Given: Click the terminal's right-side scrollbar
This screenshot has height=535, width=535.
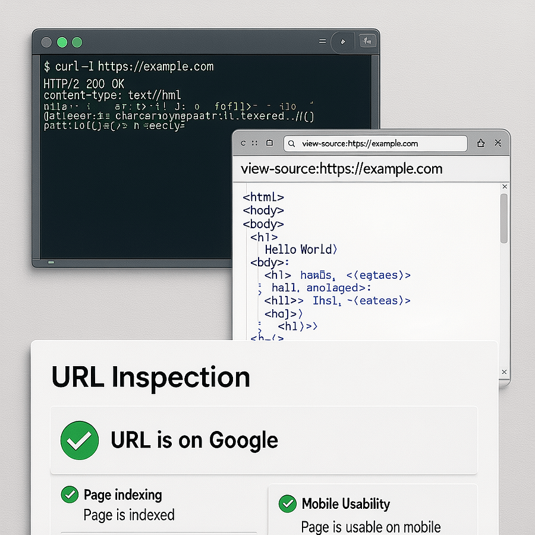Looking at the screenshot, I should point(375,92).
